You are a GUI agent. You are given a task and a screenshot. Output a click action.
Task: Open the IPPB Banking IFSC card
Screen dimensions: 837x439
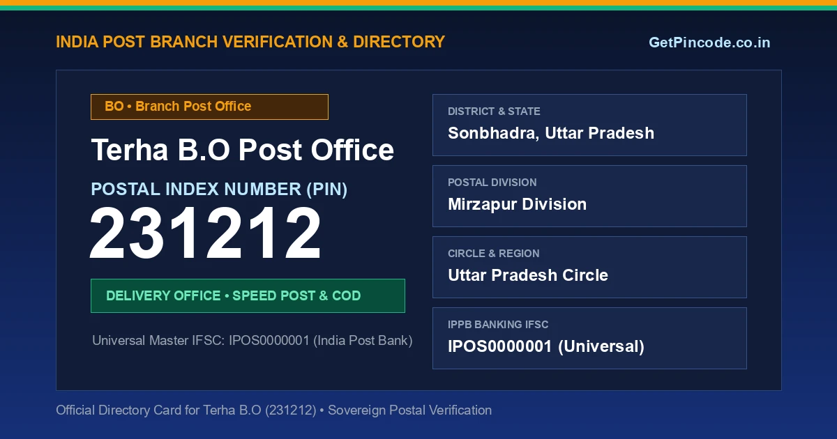coord(589,338)
